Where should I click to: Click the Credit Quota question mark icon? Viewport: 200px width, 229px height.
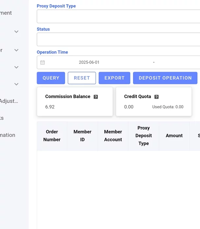tap(156, 97)
